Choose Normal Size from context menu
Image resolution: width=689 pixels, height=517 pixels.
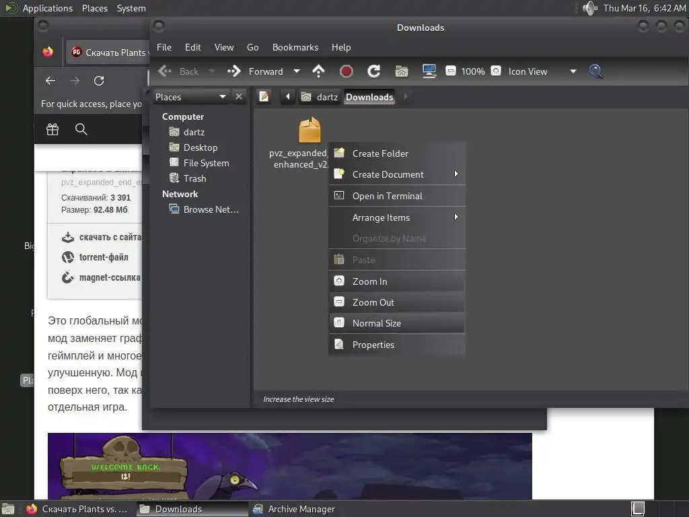pos(397,323)
